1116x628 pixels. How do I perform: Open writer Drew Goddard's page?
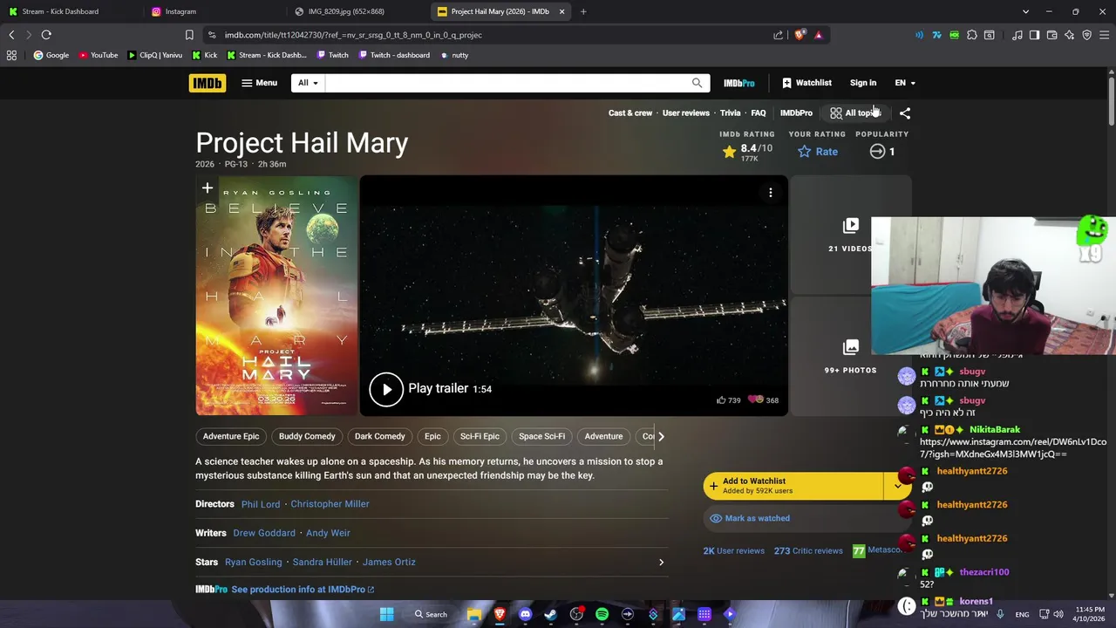click(264, 533)
